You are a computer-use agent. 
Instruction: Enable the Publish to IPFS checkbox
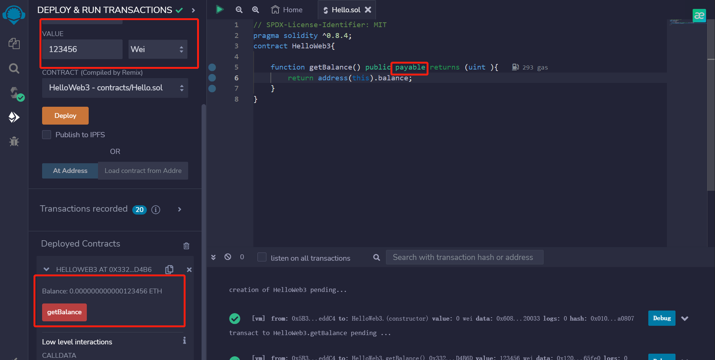point(47,135)
